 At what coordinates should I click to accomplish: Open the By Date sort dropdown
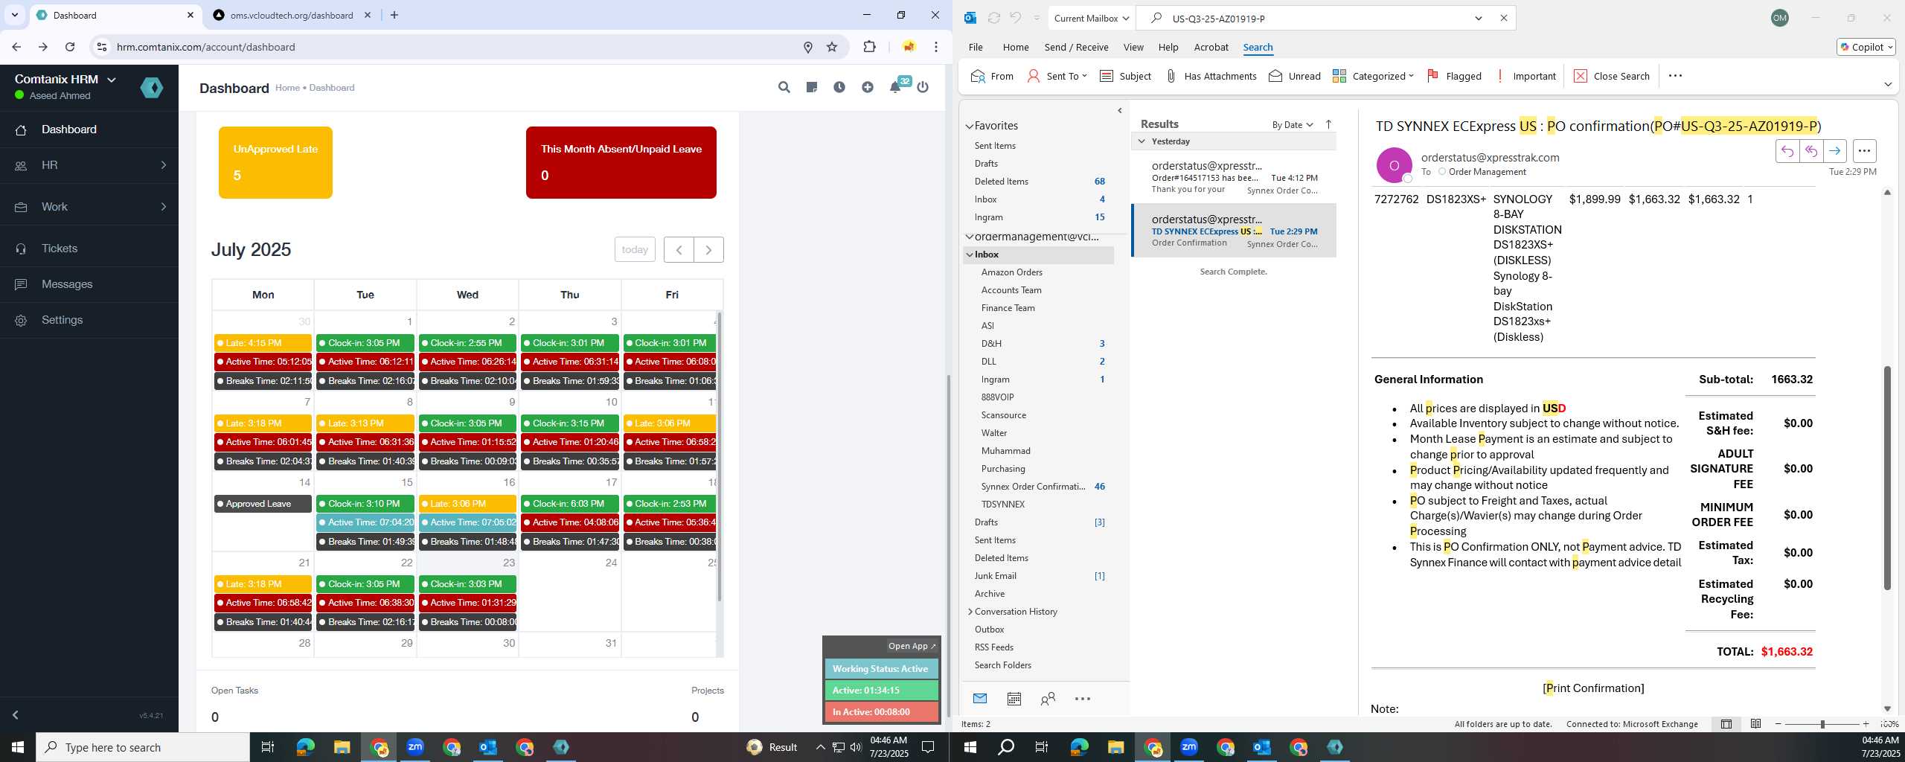(x=1293, y=124)
